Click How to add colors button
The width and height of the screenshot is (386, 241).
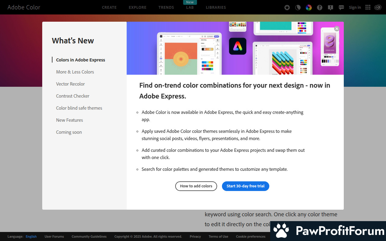[196, 186]
